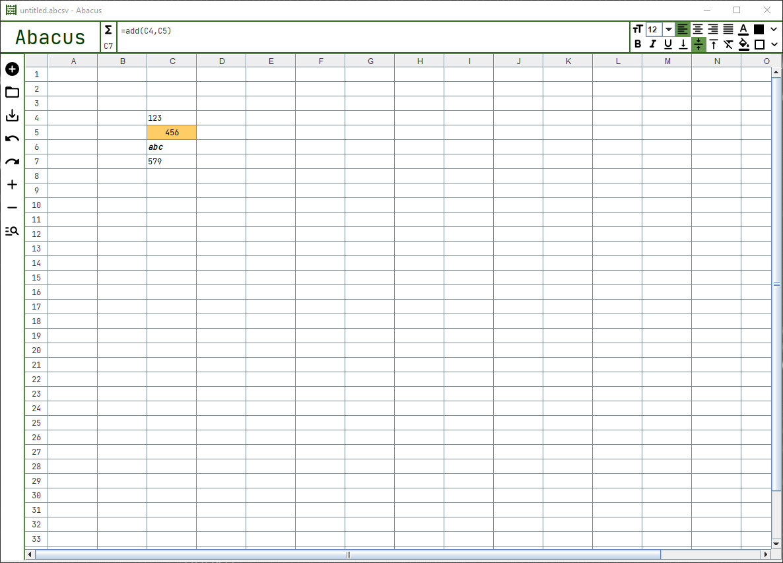The width and height of the screenshot is (783, 563).
Task: Toggle underline formatting
Action: 668,44
